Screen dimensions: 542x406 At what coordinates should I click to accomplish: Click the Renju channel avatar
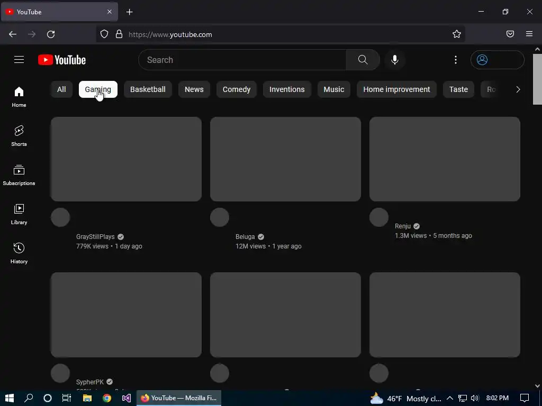[379, 217]
